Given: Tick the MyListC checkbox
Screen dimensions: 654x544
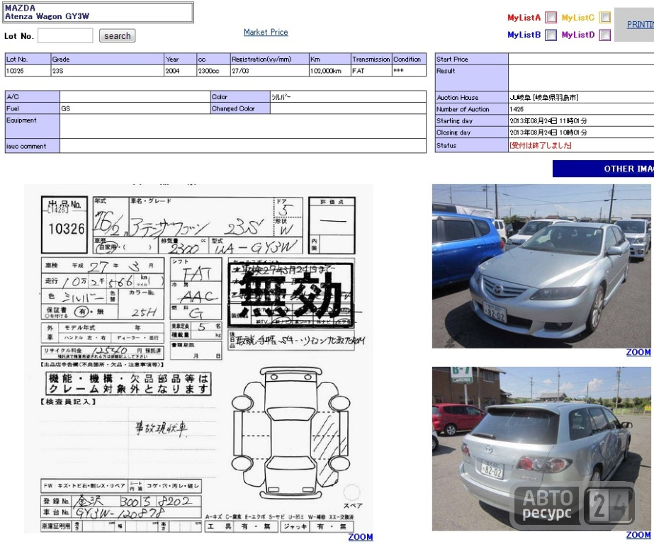Looking at the screenshot, I should [x=605, y=18].
